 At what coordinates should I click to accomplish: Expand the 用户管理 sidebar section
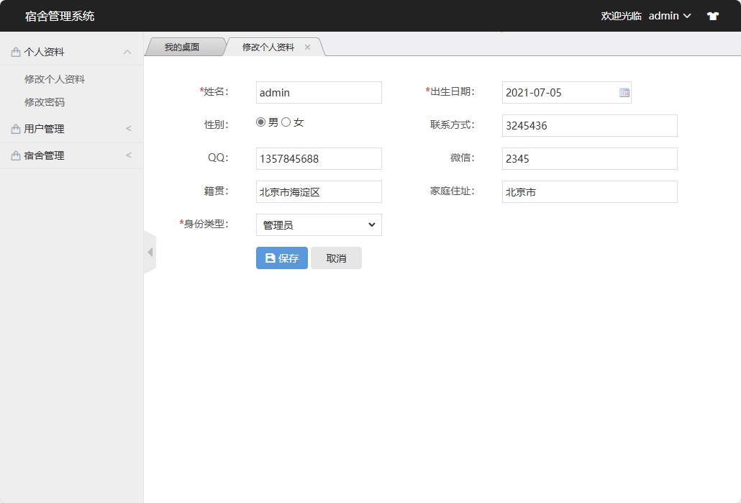pos(127,129)
